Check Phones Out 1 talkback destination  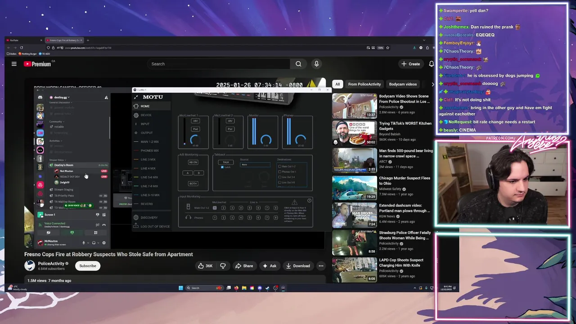279,172
